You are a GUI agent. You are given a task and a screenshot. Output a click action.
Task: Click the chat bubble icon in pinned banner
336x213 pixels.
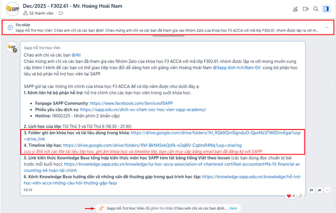click(x=10, y=27)
